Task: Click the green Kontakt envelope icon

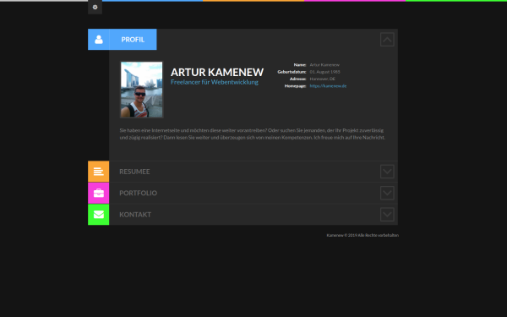Action: point(99,215)
